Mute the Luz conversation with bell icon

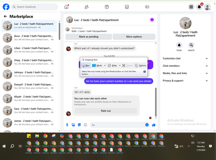(179, 45)
